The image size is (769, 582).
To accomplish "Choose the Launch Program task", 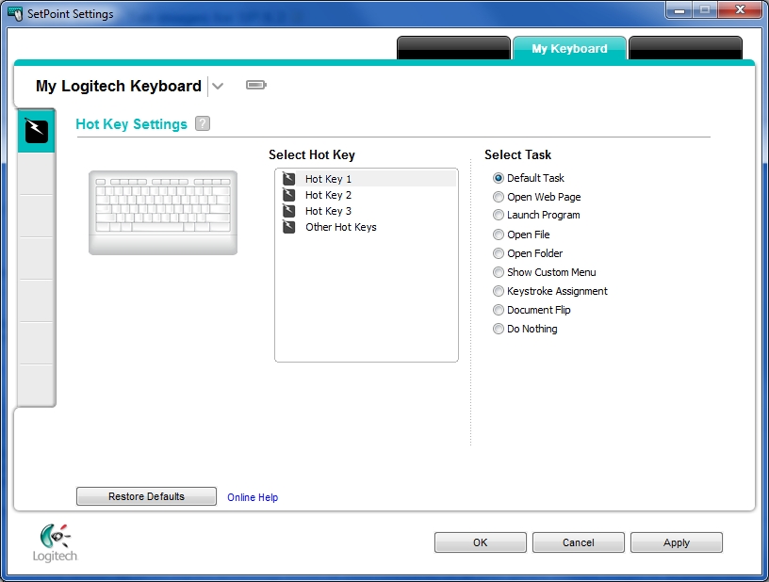I will pyautogui.click(x=499, y=215).
